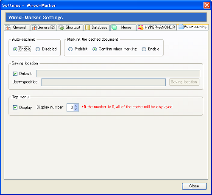
Task: Click the Merge tab green icon
Action: 114,27
